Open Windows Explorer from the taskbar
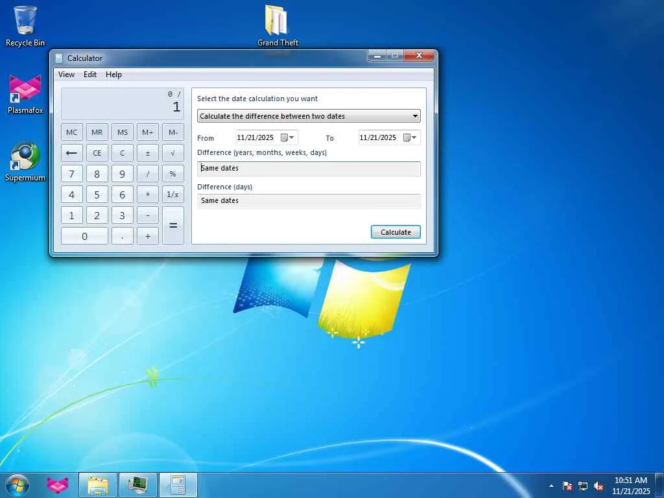Viewport: 664px width, 498px height. pyautogui.click(x=98, y=485)
